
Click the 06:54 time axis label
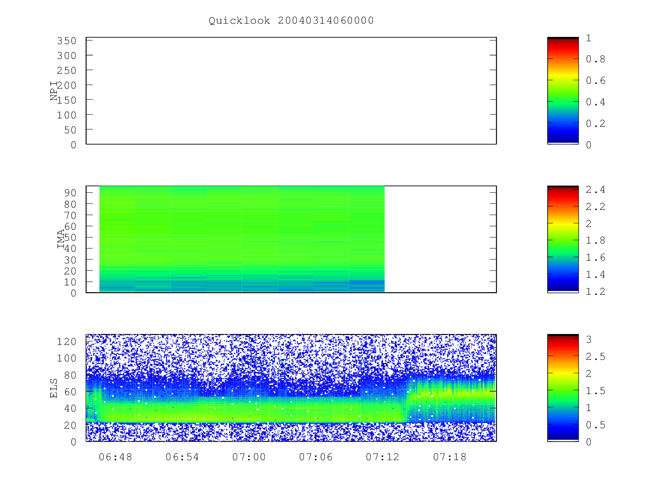(182, 457)
